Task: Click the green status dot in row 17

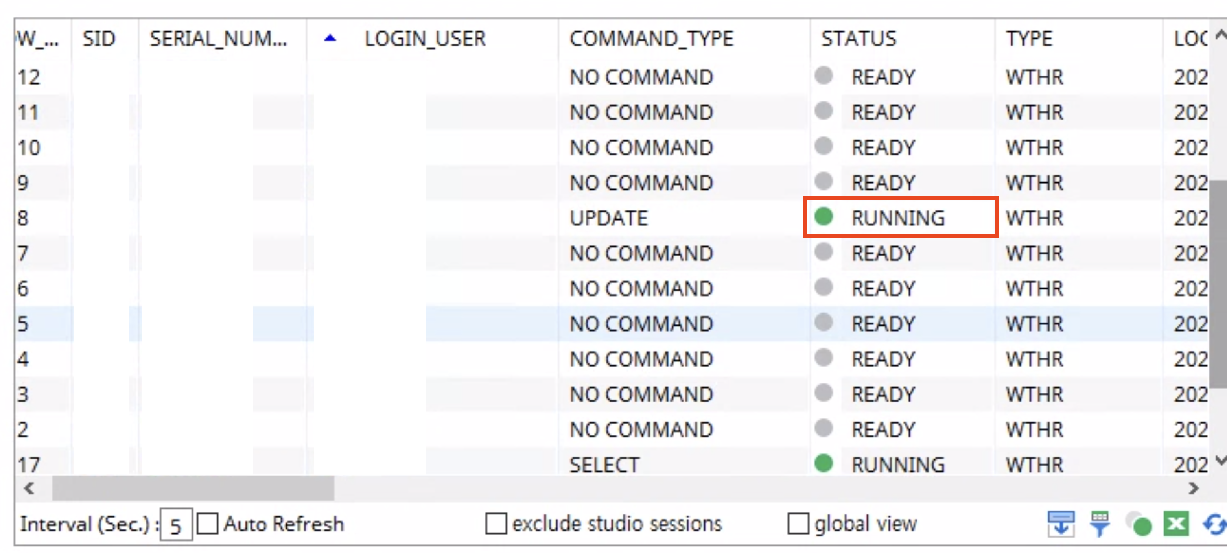Action: (x=823, y=463)
